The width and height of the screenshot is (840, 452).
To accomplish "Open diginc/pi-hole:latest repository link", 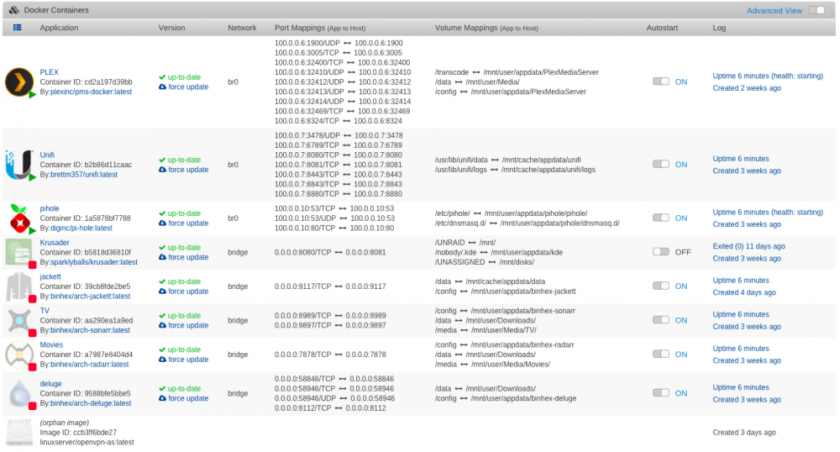I will tap(81, 229).
